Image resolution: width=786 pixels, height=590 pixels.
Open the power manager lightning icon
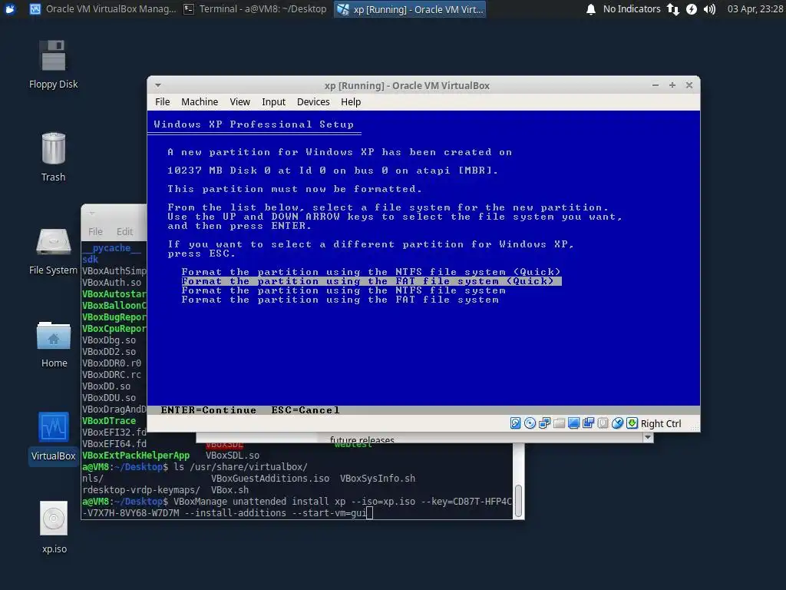pos(692,9)
